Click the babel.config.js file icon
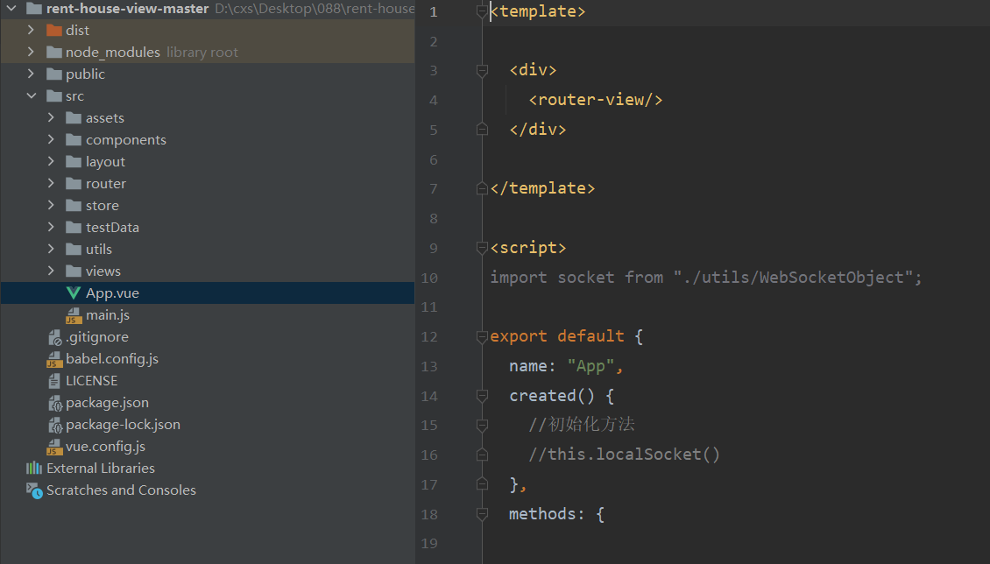 54,360
